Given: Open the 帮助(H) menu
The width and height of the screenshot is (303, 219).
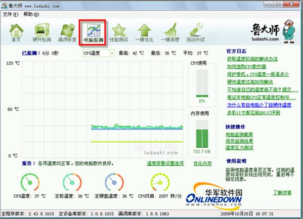Looking at the screenshot, I should (x=31, y=14).
